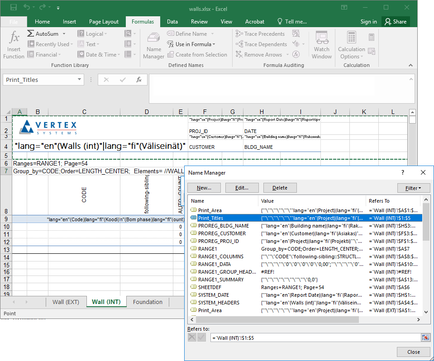Viewport: 434px width, 361px height.
Task: Select the RANGE1_DATA name in list
Action: click(x=214, y=264)
